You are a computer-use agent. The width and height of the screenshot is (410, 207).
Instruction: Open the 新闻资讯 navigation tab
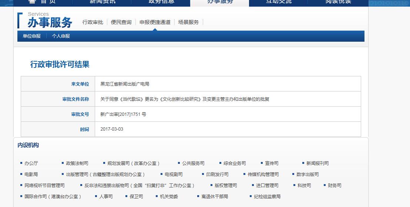pos(102,2)
